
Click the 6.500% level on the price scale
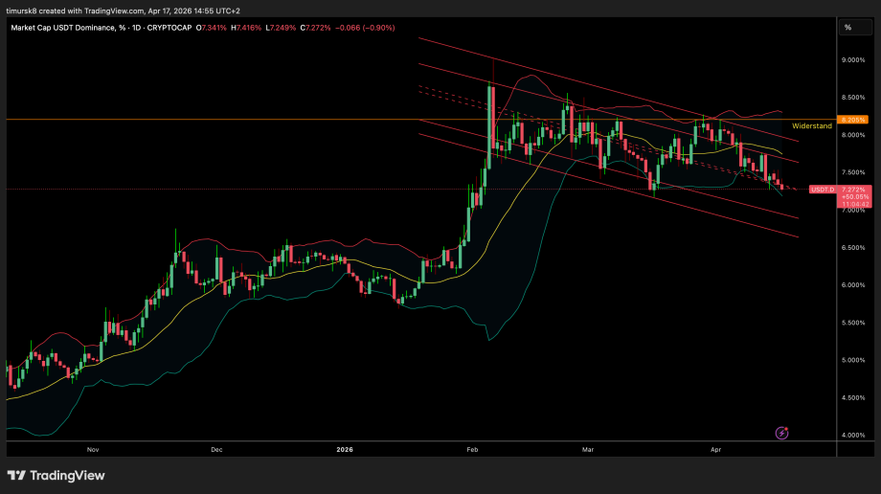tap(853, 248)
